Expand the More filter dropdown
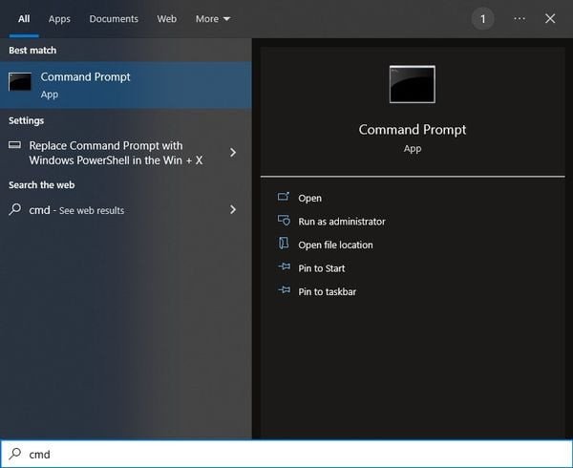Viewport: 573px width, 468px height. pos(213,19)
